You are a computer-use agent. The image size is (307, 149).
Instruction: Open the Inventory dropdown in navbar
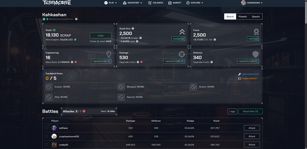133,3
